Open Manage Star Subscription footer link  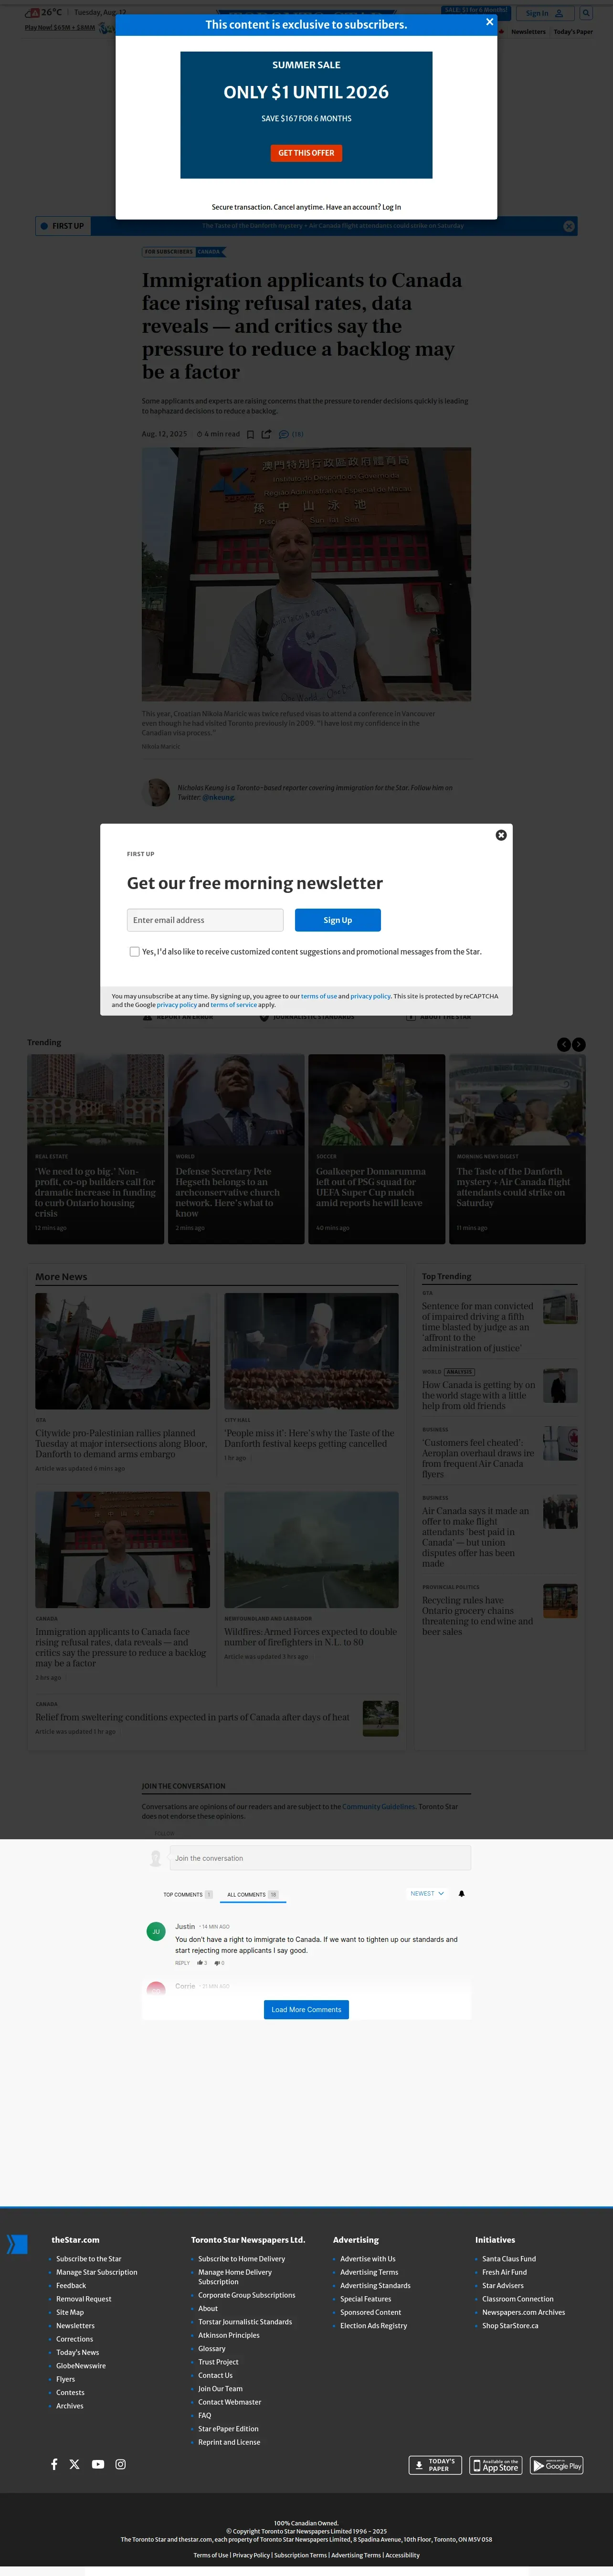click(x=96, y=2272)
